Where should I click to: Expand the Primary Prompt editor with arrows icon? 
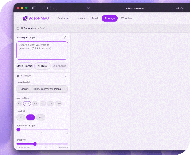coord(65,37)
